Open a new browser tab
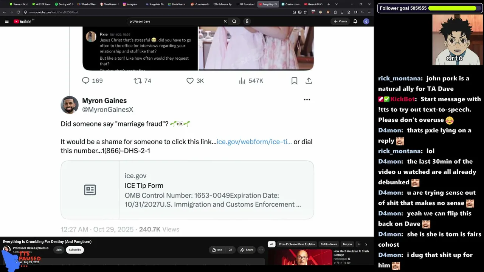 [x=328, y=4]
